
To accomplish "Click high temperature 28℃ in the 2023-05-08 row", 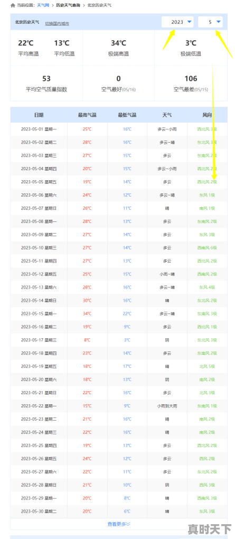I will [87, 221].
